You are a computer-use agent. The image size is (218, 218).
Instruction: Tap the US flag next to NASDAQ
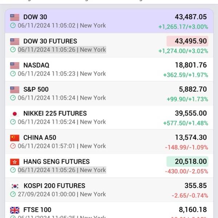15,66
